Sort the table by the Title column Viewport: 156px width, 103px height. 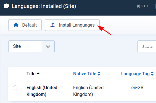coord(33,74)
